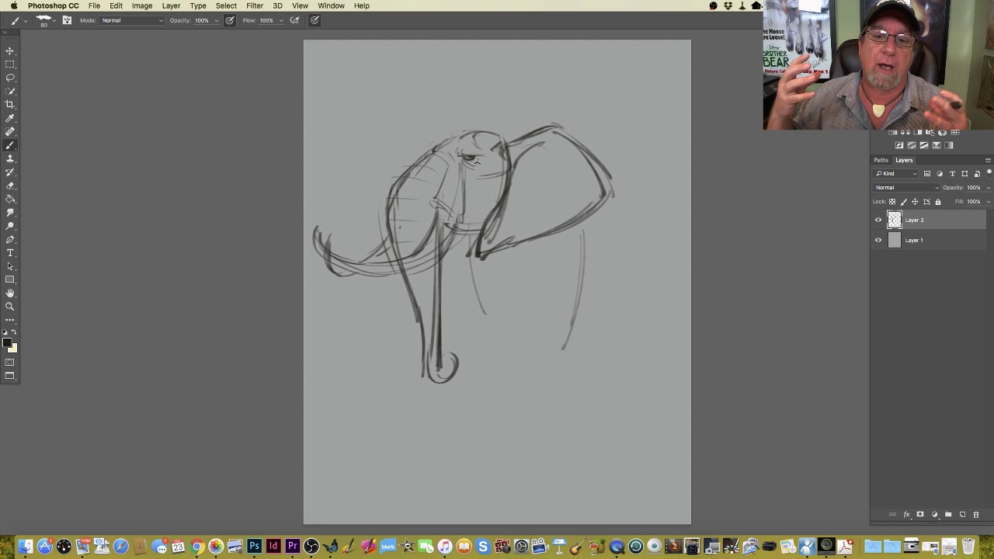
Task: Toggle lock transparent pixels
Action: click(x=892, y=202)
